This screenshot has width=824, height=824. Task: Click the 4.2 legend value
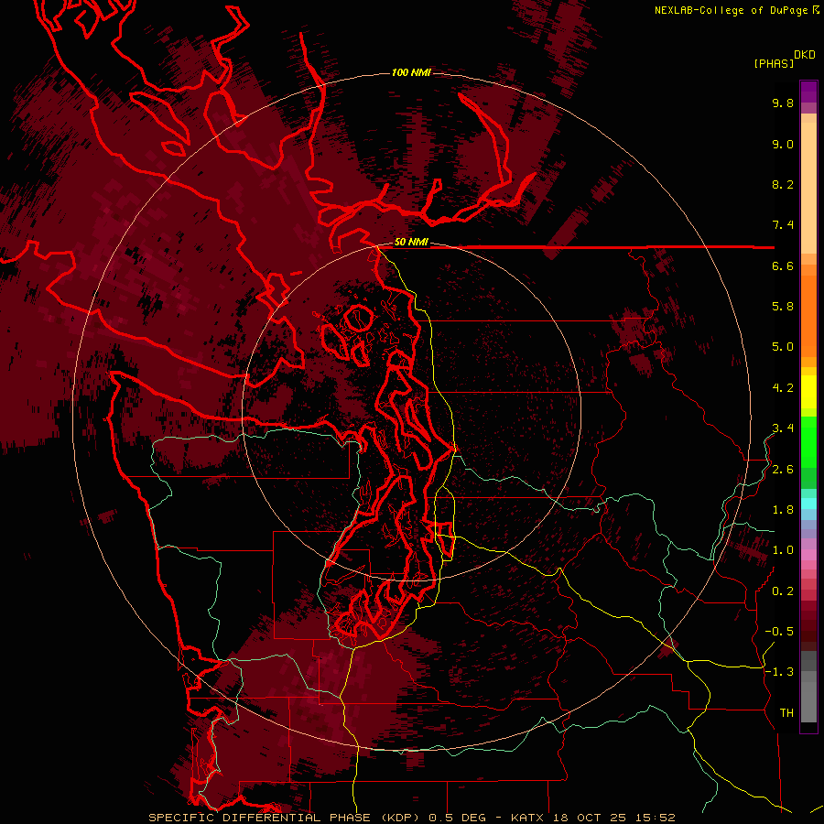[x=783, y=388]
